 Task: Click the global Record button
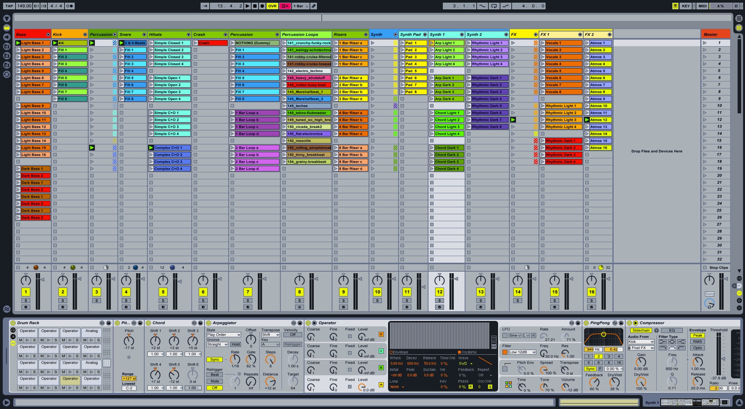(x=262, y=6)
